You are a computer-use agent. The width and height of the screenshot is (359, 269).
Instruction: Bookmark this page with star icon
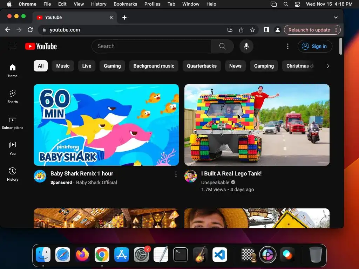tap(252, 30)
